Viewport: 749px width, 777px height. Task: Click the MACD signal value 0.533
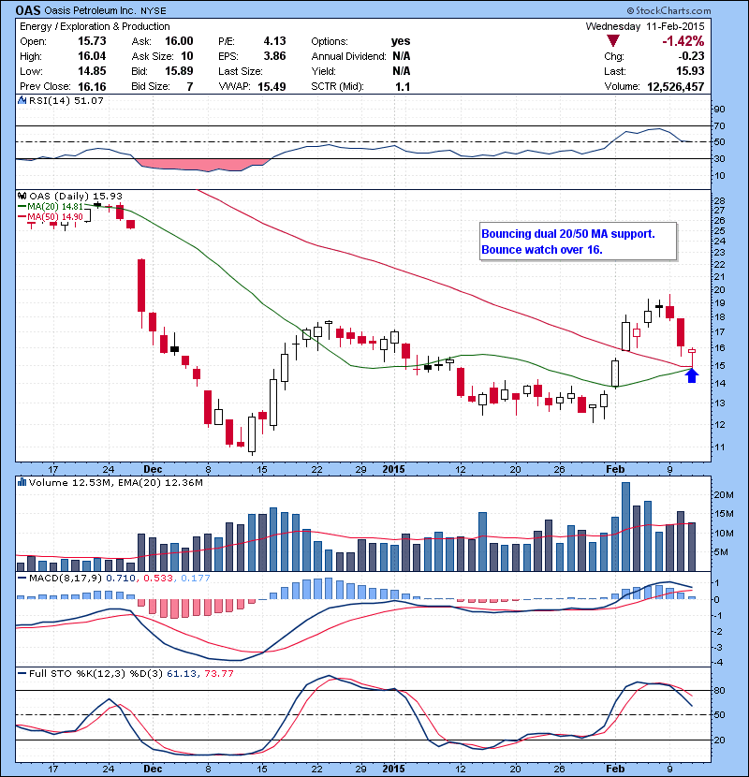[x=158, y=578]
